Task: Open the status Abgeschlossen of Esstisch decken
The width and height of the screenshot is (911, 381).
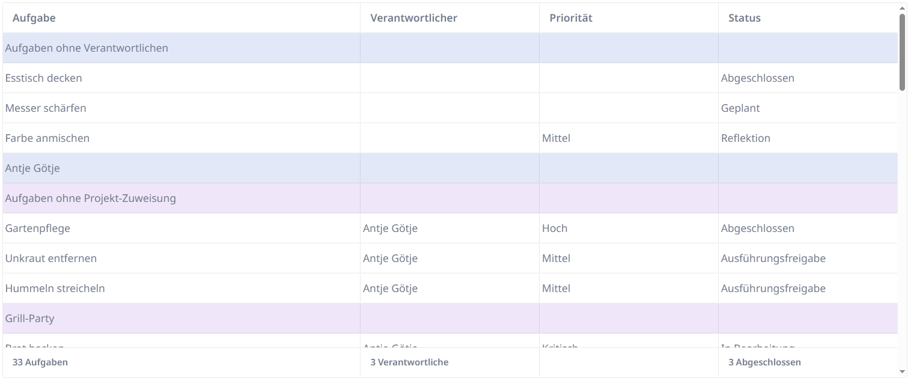Action: click(757, 78)
